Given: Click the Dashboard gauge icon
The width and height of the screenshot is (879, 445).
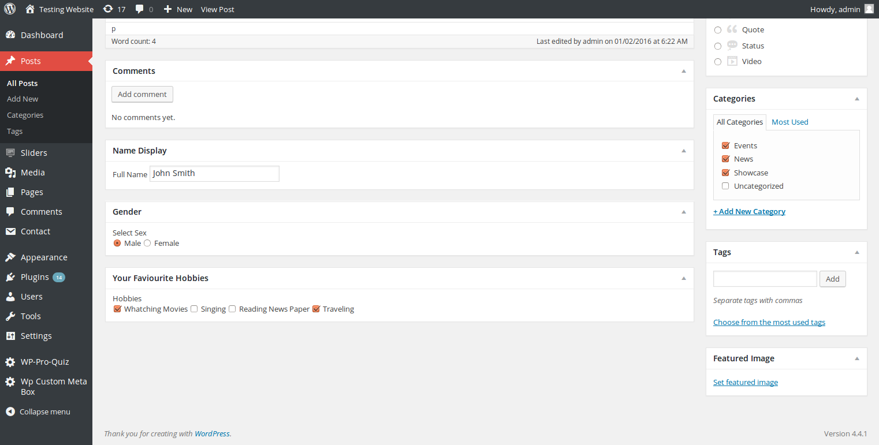Looking at the screenshot, I should pos(10,35).
